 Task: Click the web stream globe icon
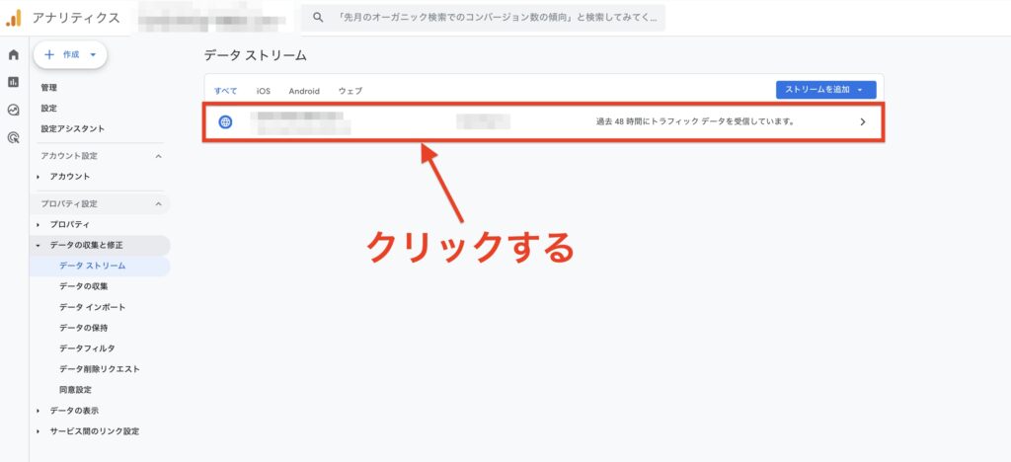[225, 122]
